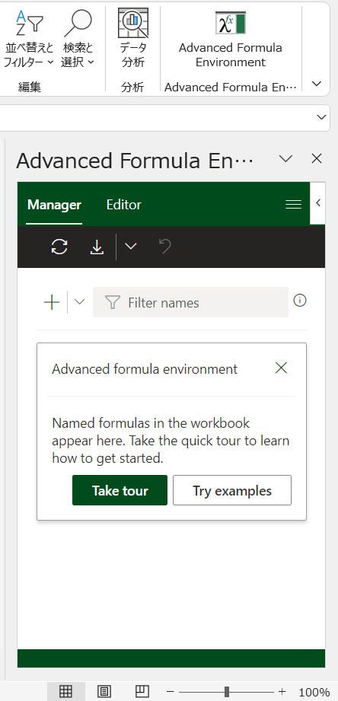The height and width of the screenshot is (701, 338).
Task: Open the Advanced Formula Environment ribbon button
Action: pos(230,40)
